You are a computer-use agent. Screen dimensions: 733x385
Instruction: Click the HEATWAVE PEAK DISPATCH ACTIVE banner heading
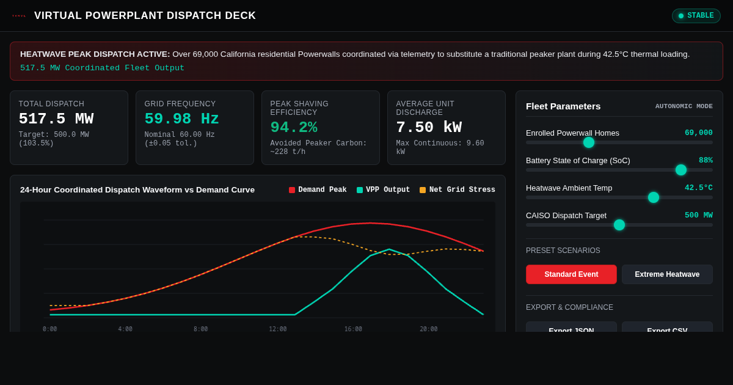(95, 54)
